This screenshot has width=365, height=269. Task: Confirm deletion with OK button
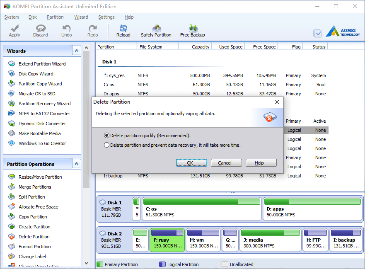click(191, 163)
